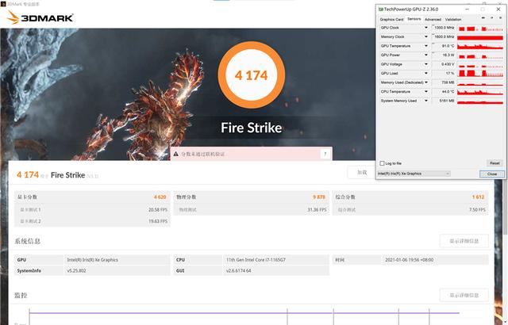Enable the Log to file checkbox
This screenshot has width=508, height=325.
(x=382, y=163)
